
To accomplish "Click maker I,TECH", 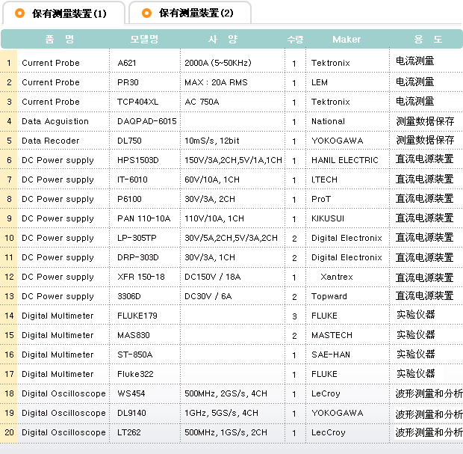I will (324, 180).
